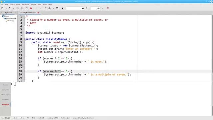Click the string " is even." on line 15
The image size is (213, 120).
click(x=96, y=62)
